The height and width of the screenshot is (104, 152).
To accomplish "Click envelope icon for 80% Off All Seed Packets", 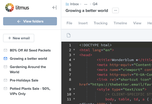I will pos(5,50).
